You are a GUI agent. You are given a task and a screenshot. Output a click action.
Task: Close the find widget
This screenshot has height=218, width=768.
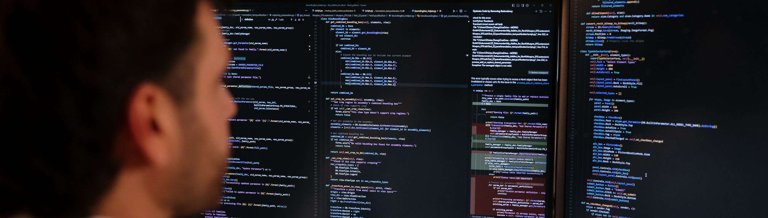(x=303, y=20)
